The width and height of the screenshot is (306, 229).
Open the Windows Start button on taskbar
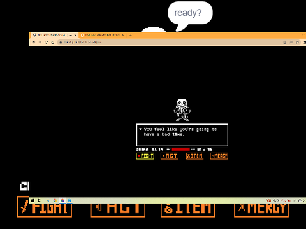point(33,200)
